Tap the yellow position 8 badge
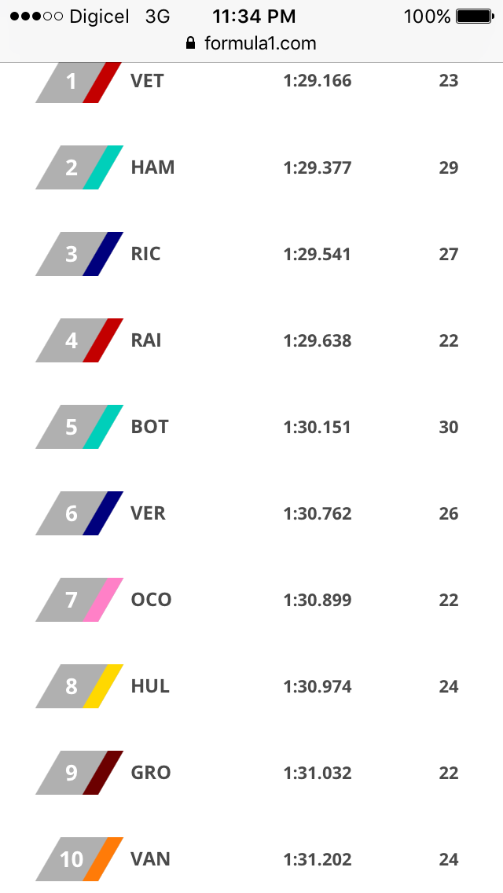Viewport: 503px width, 893px height. pyautogui.click(x=78, y=686)
